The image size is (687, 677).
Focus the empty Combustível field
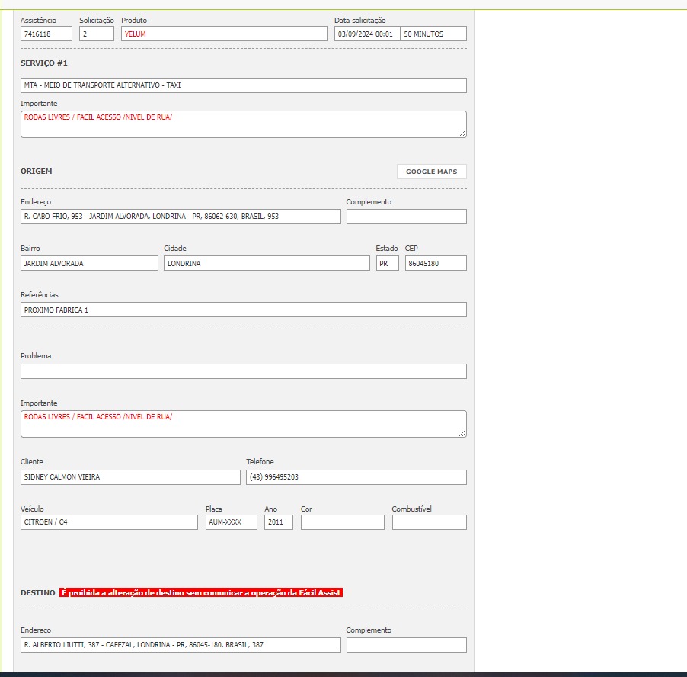click(x=429, y=522)
